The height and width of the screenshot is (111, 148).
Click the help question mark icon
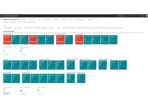137,16
